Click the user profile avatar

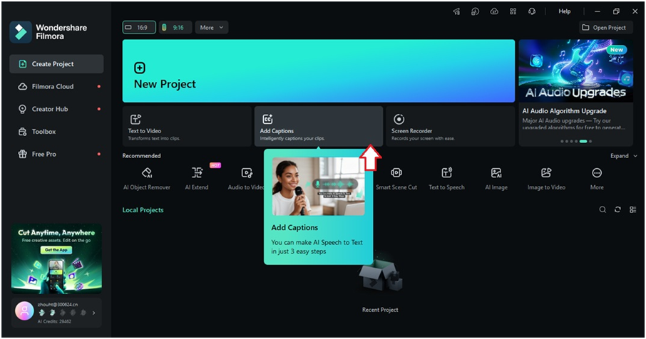24,311
